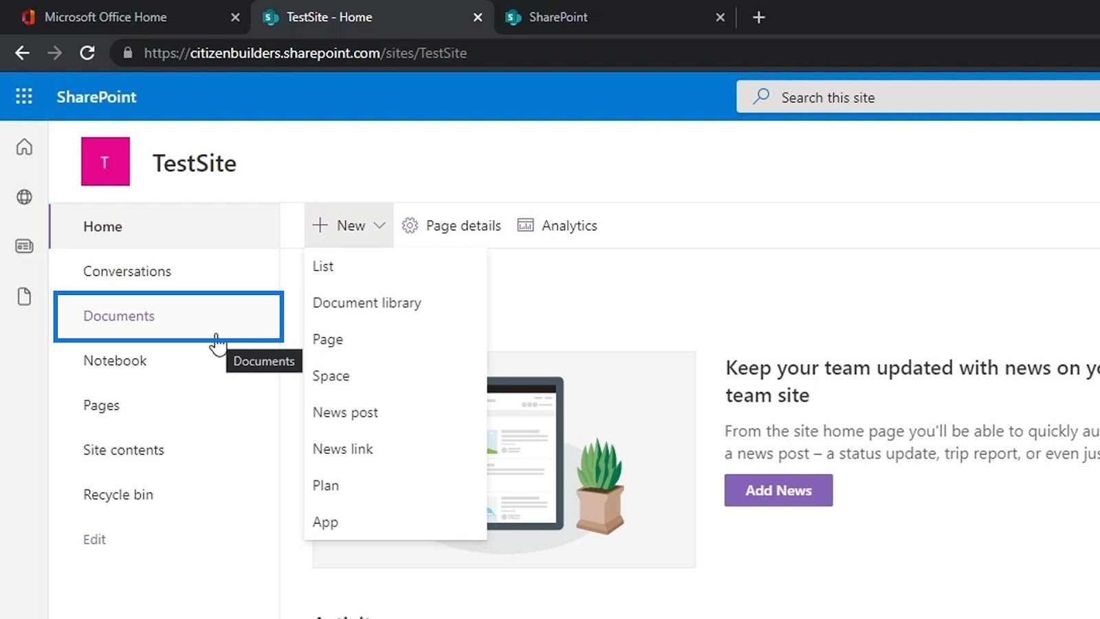Viewport: 1100px width, 619px height.
Task: Click the TestSite site title
Action: (x=195, y=163)
